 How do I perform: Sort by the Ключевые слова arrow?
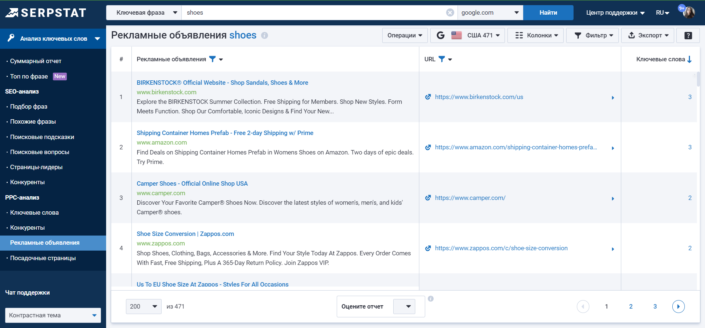click(x=689, y=59)
